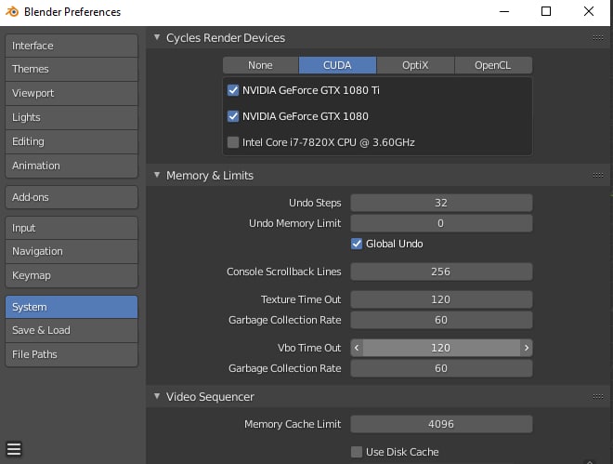Decrease Vbo Time Out with left arrow

click(x=357, y=348)
